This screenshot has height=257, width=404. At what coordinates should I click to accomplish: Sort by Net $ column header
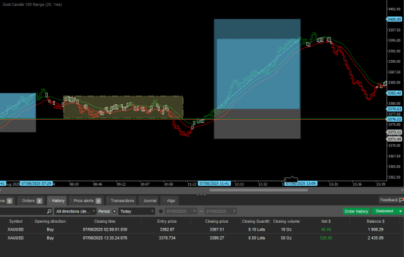(x=326, y=221)
